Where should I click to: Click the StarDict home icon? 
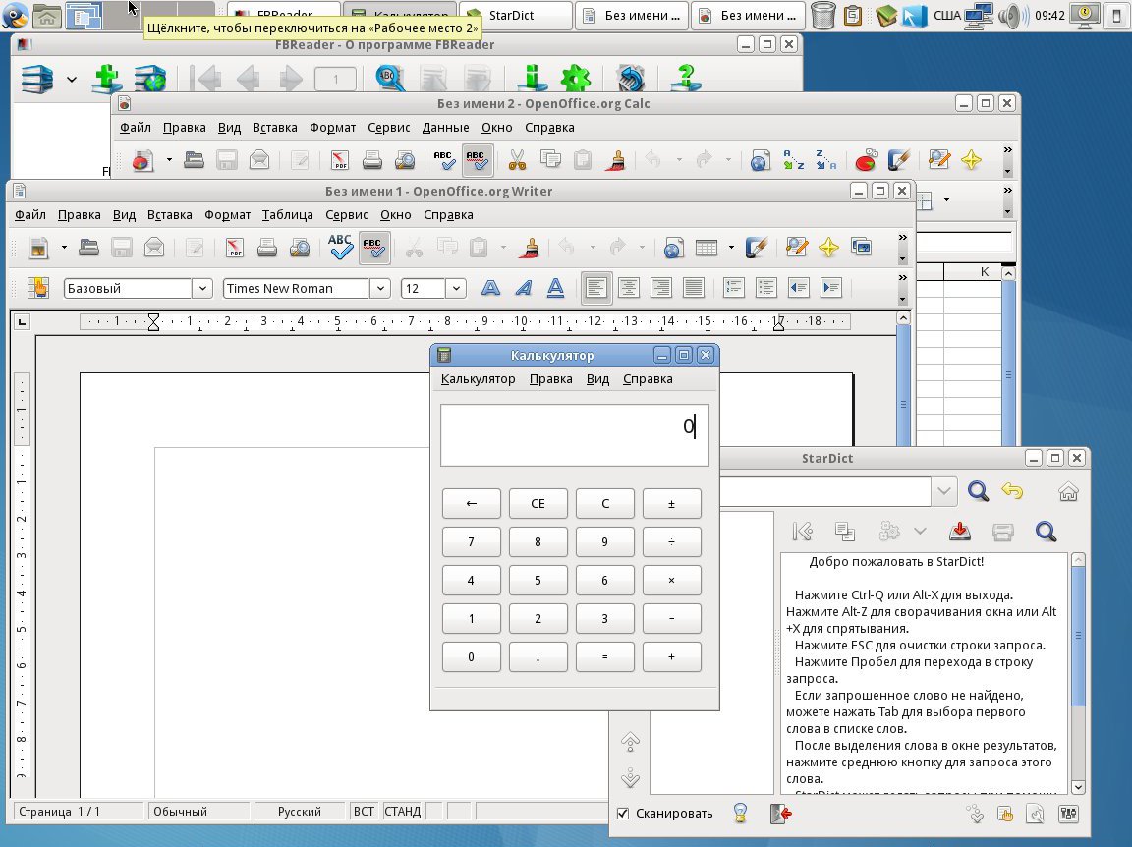(x=1068, y=491)
